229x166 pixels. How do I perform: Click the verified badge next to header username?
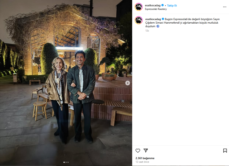162,5
